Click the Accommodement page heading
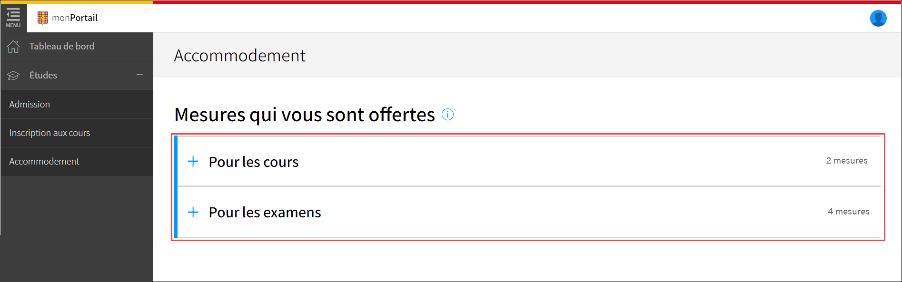Viewport: 902px width, 282px height. 239,56
